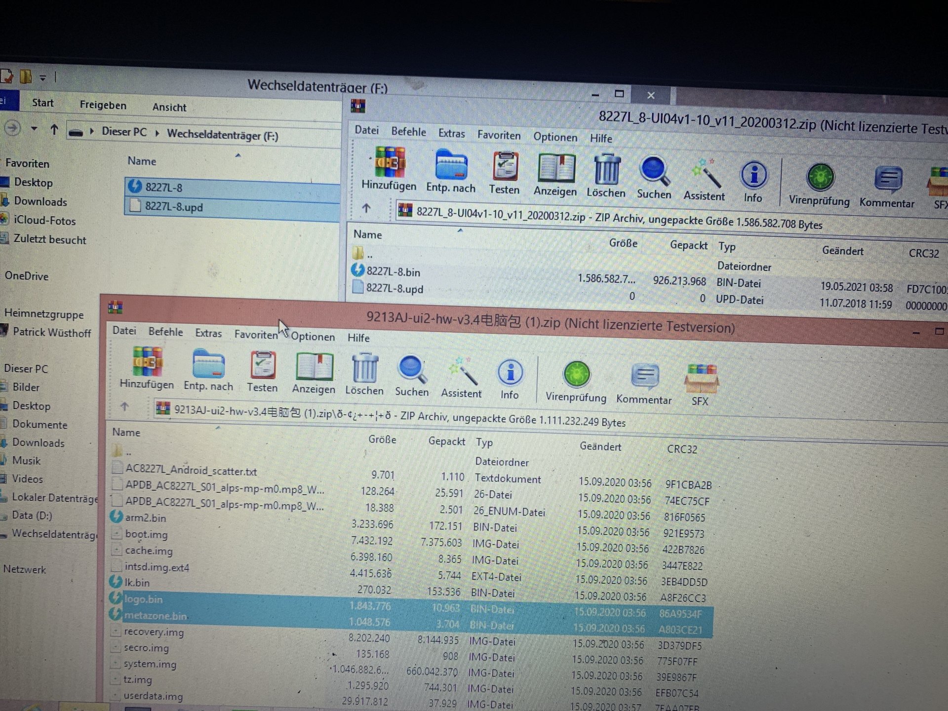Select arm2.bin in 9213AJ archive

[x=146, y=517]
